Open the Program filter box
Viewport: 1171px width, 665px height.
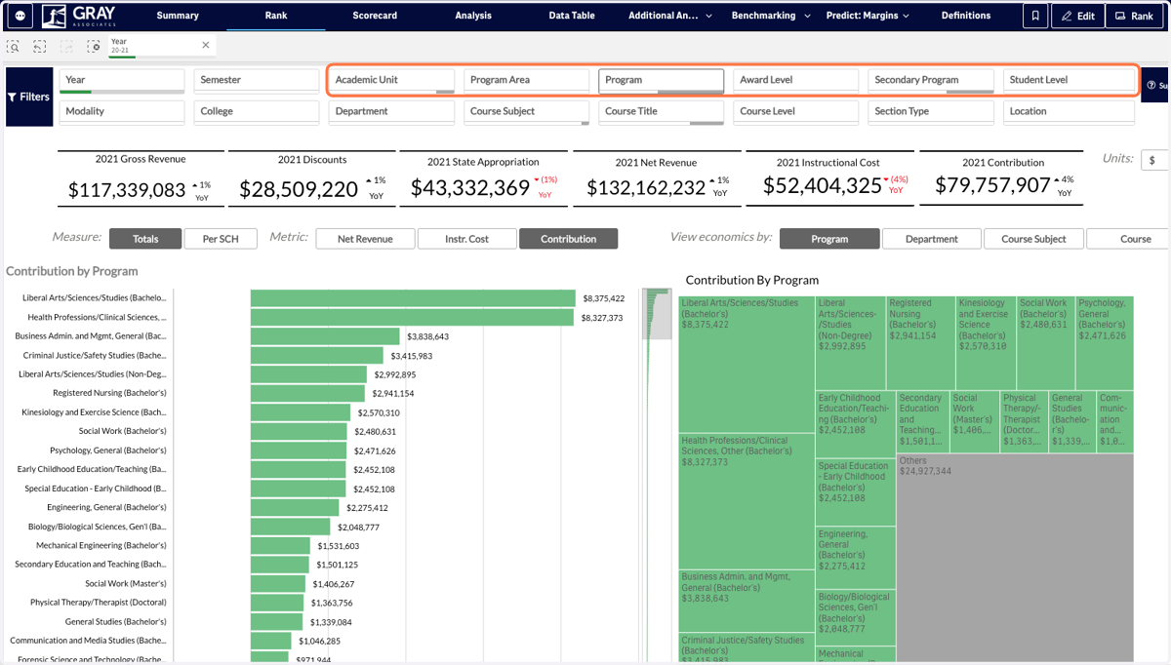click(x=661, y=81)
